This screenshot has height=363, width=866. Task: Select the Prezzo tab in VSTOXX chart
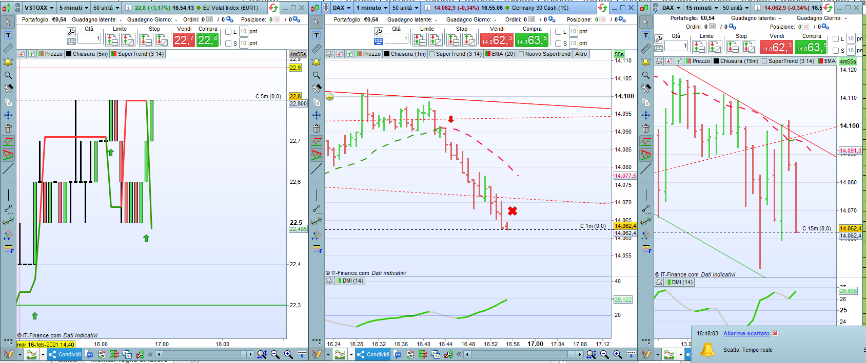coord(50,54)
